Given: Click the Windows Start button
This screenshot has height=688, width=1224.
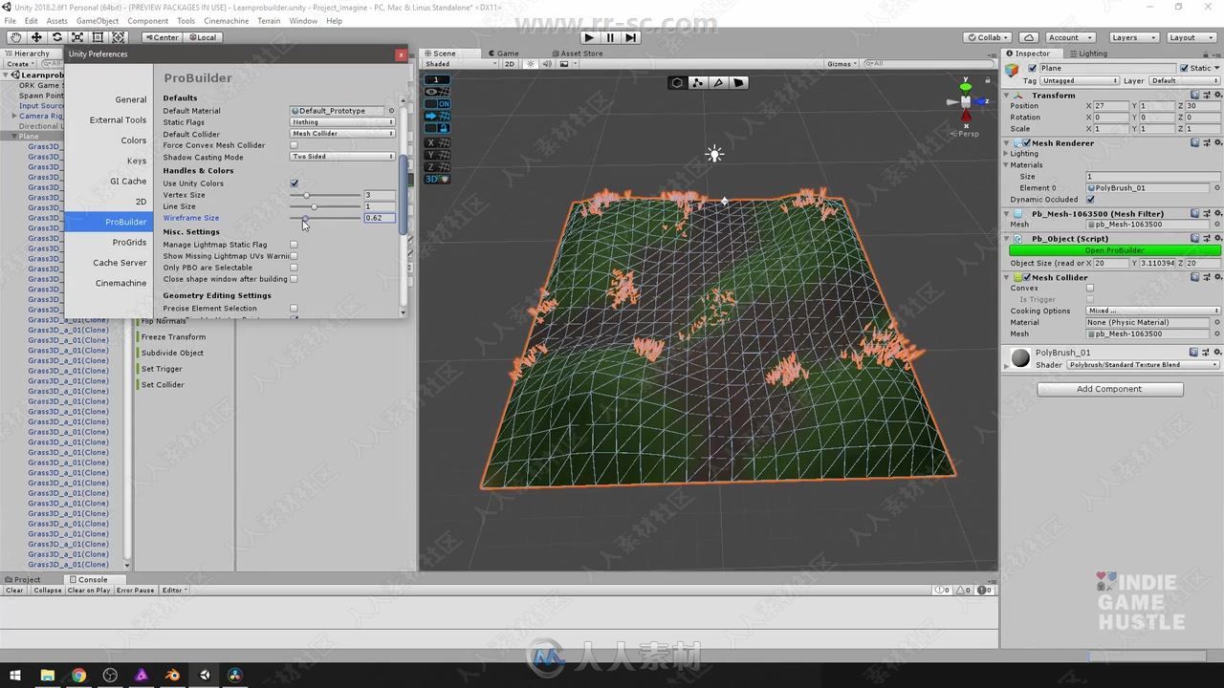Looking at the screenshot, I should click(x=15, y=675).
